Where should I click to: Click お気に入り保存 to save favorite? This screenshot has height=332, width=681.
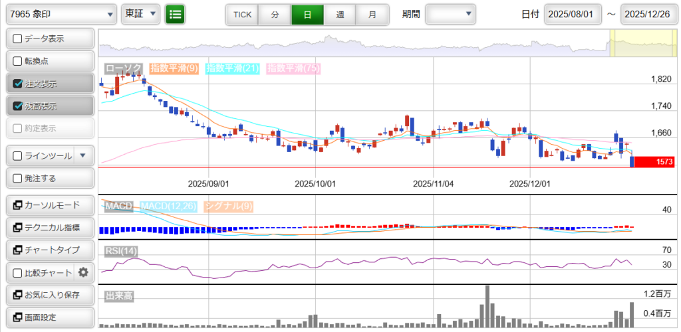tap(49, 295)
